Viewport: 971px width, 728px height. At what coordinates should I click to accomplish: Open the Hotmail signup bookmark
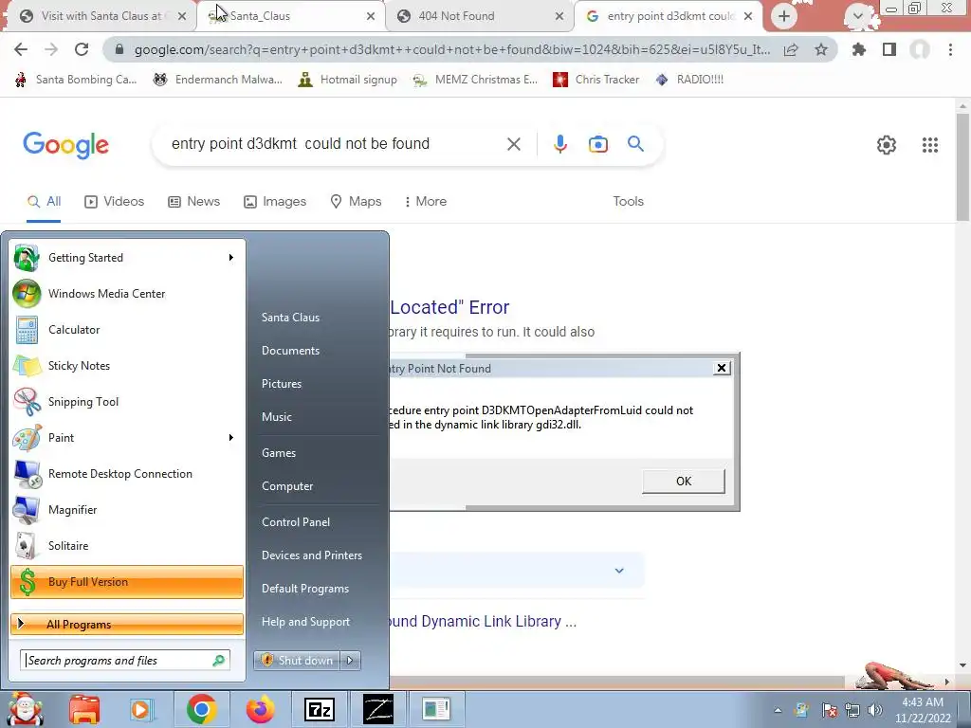(x=347, y=80)
